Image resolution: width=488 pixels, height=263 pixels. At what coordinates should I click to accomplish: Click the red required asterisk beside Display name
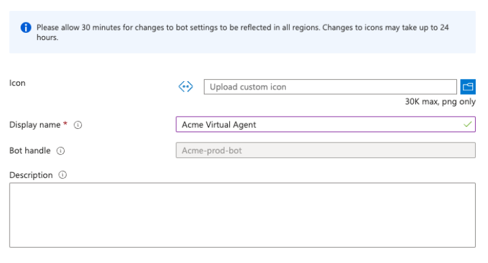pos(65,123)
